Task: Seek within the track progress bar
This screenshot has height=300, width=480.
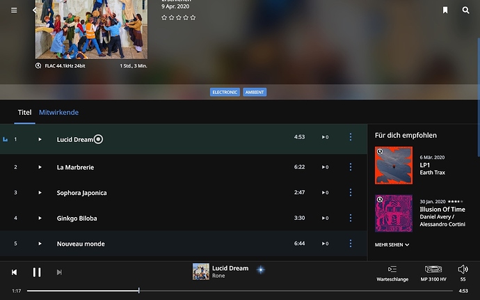Action: tap(240, 290)
